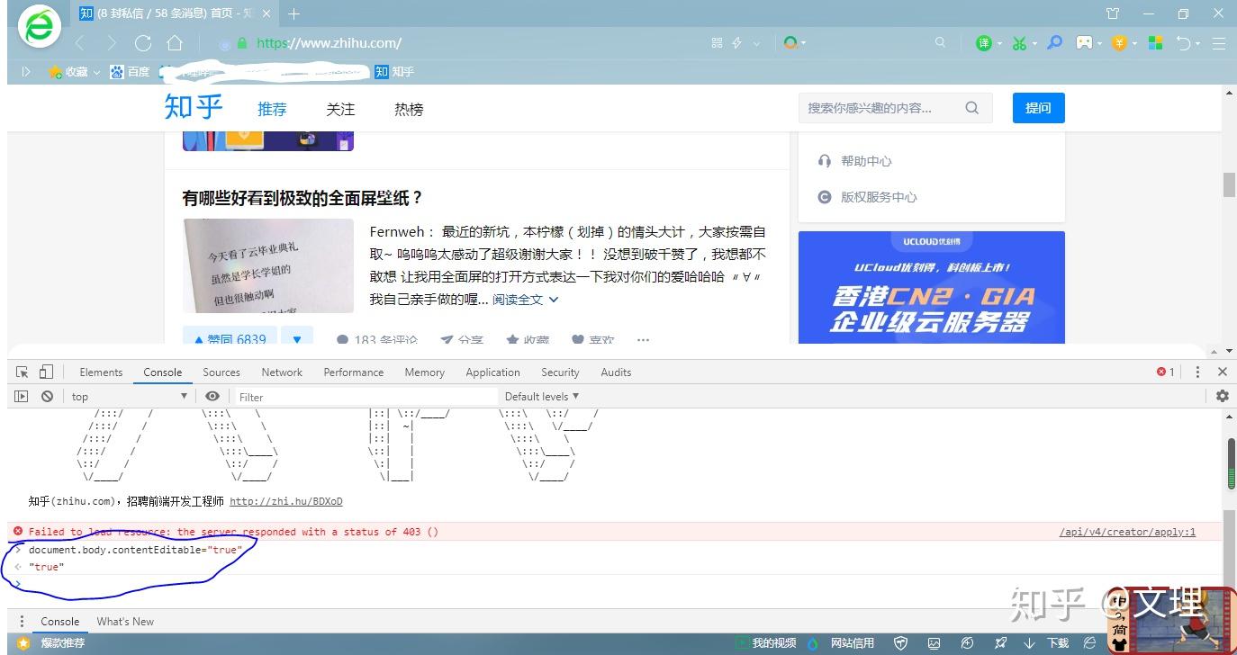Switch to the Application tab
Image resolution: width=1237 pixels, height=655 pixels.
click(492, 372)
